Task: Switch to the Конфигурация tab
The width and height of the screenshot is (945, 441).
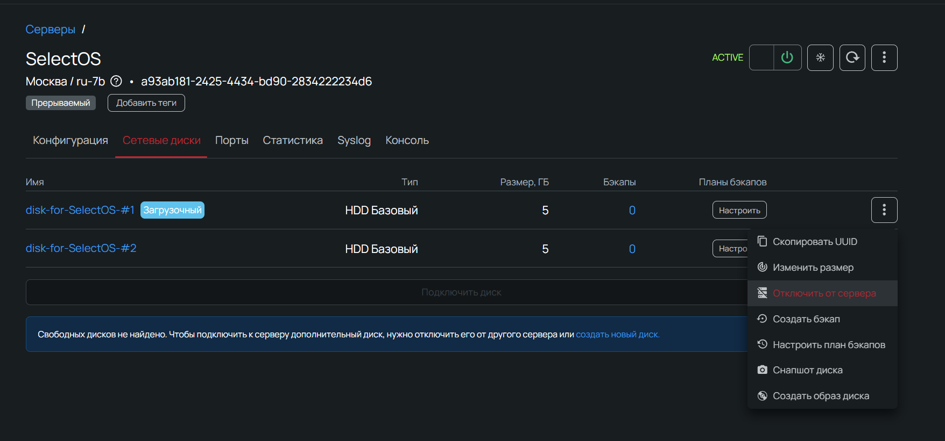Action: pos(70,140)
